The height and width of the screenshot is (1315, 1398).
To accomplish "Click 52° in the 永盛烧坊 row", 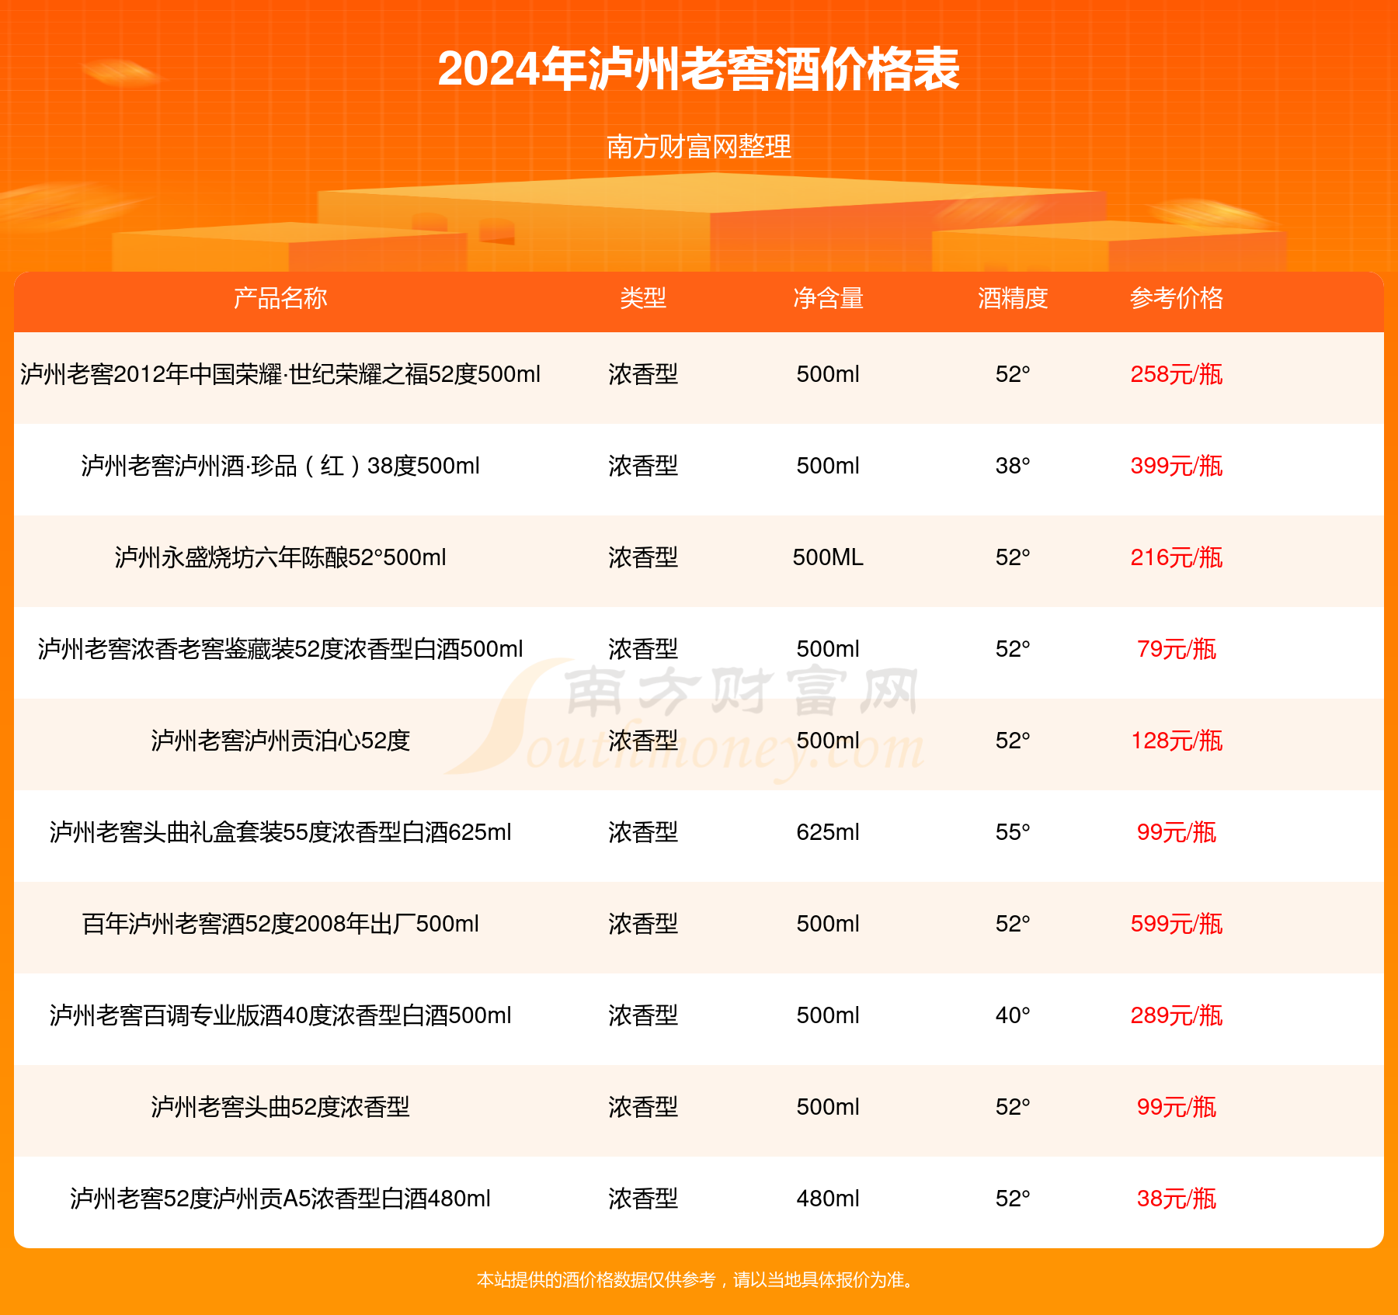I will coord(1013,557).
